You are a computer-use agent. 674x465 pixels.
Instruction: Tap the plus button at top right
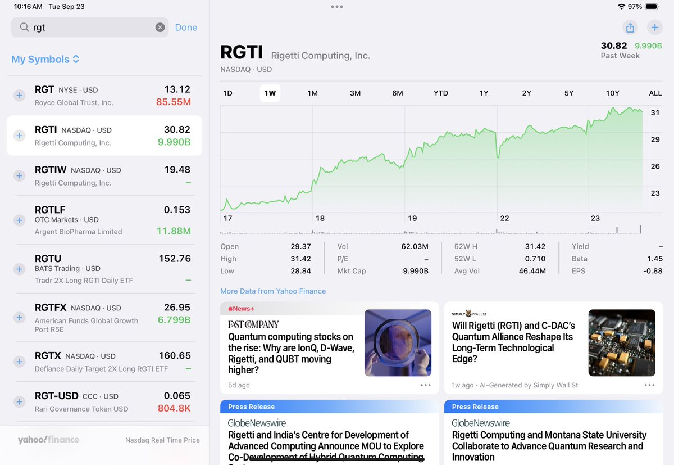[x=654, y=28]
